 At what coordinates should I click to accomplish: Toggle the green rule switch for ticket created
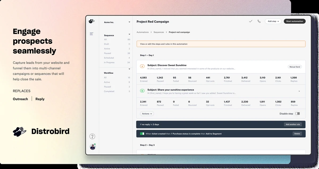tap(142, 134)
